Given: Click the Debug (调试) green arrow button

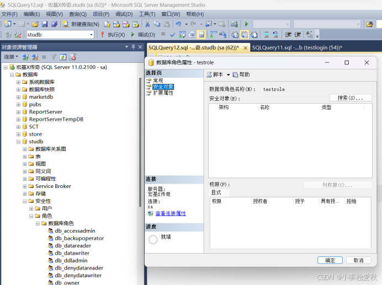Looking at the screenshot, I should point(143,35).
